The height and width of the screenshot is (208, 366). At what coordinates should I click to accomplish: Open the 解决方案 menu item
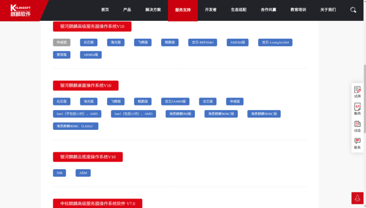point(153,10)
